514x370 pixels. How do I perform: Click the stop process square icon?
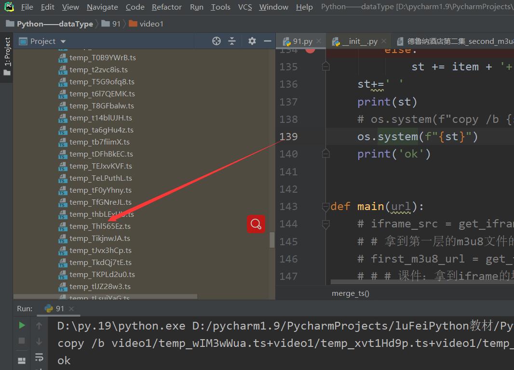(22, 341)
